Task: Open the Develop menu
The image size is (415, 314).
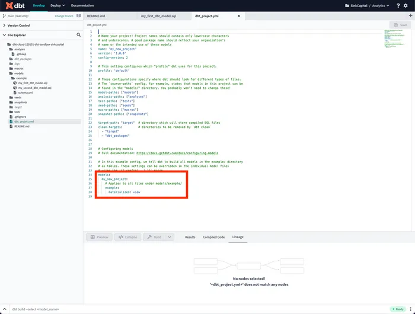Action: pos(39,5)
